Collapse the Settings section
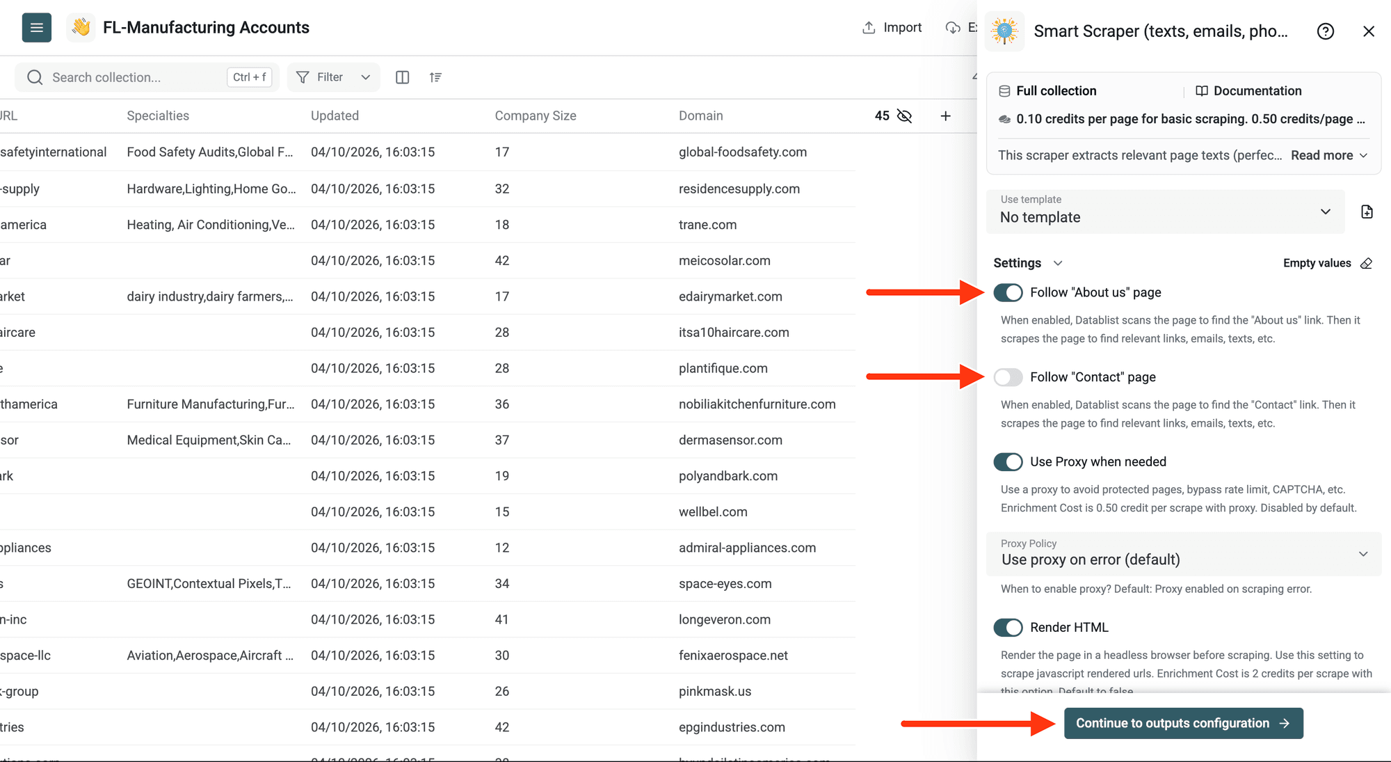This screenshot has width=1391, height=762. [x=1027, y=263]
